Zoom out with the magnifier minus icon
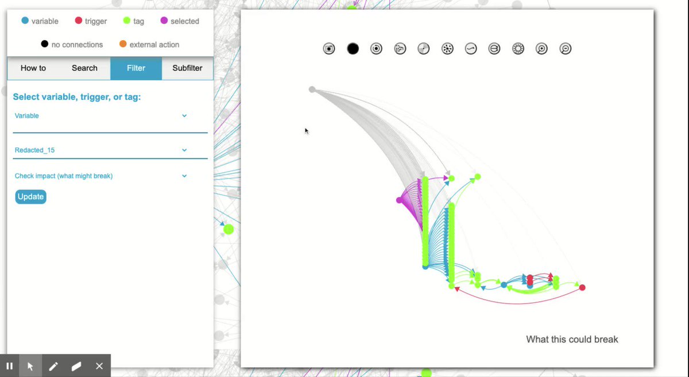 566,49
